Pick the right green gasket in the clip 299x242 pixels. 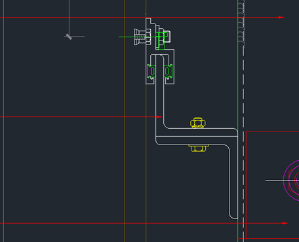[168, 71]
